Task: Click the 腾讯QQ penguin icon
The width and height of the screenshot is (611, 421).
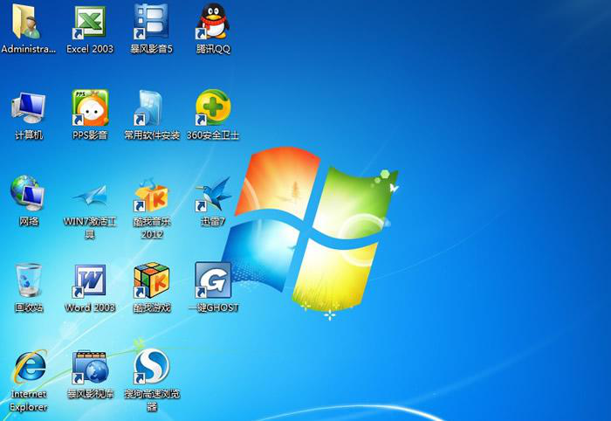Action: coord(213,21)
